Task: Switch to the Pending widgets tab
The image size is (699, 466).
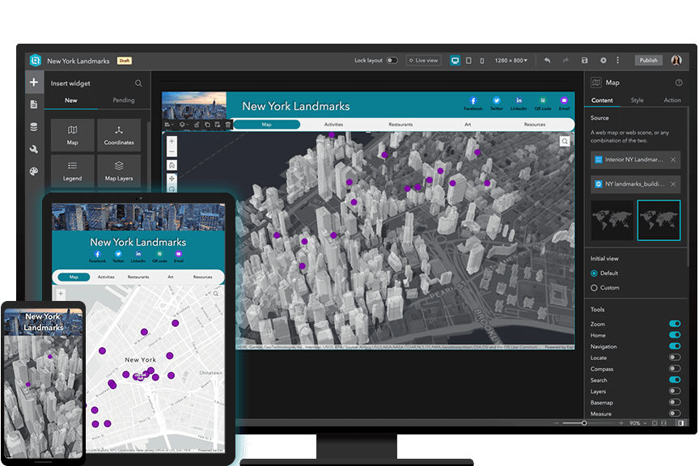Action: pos(123,100)
